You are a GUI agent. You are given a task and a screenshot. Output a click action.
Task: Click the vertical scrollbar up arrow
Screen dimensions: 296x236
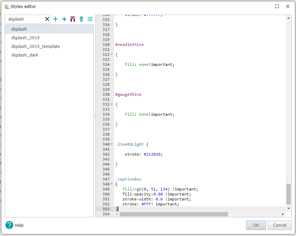pyautogui.click(x=288, y=18)
